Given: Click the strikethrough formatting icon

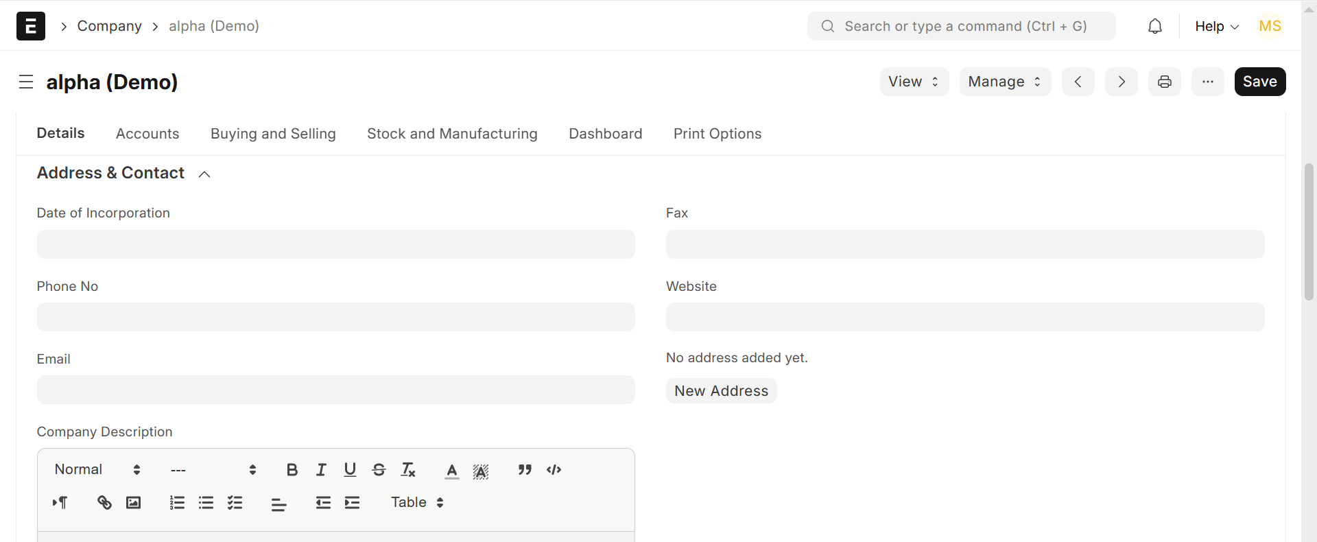Looking at the screenshot, I should pos(379,470).
